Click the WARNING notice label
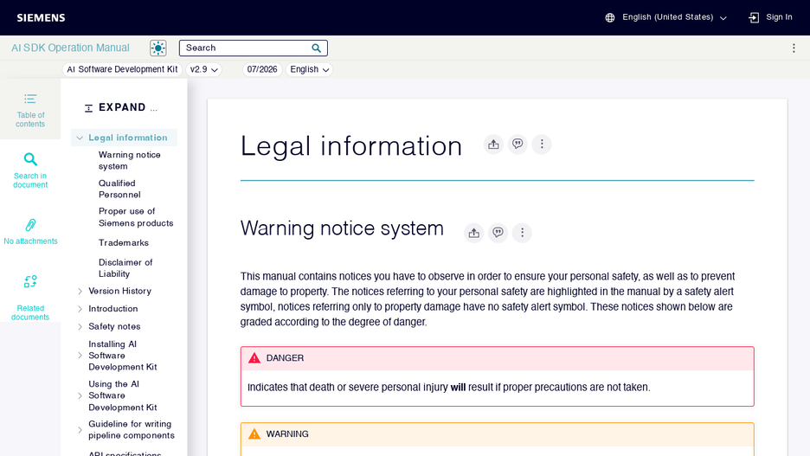This screenshot has width=810, height=456. (287, 434)
